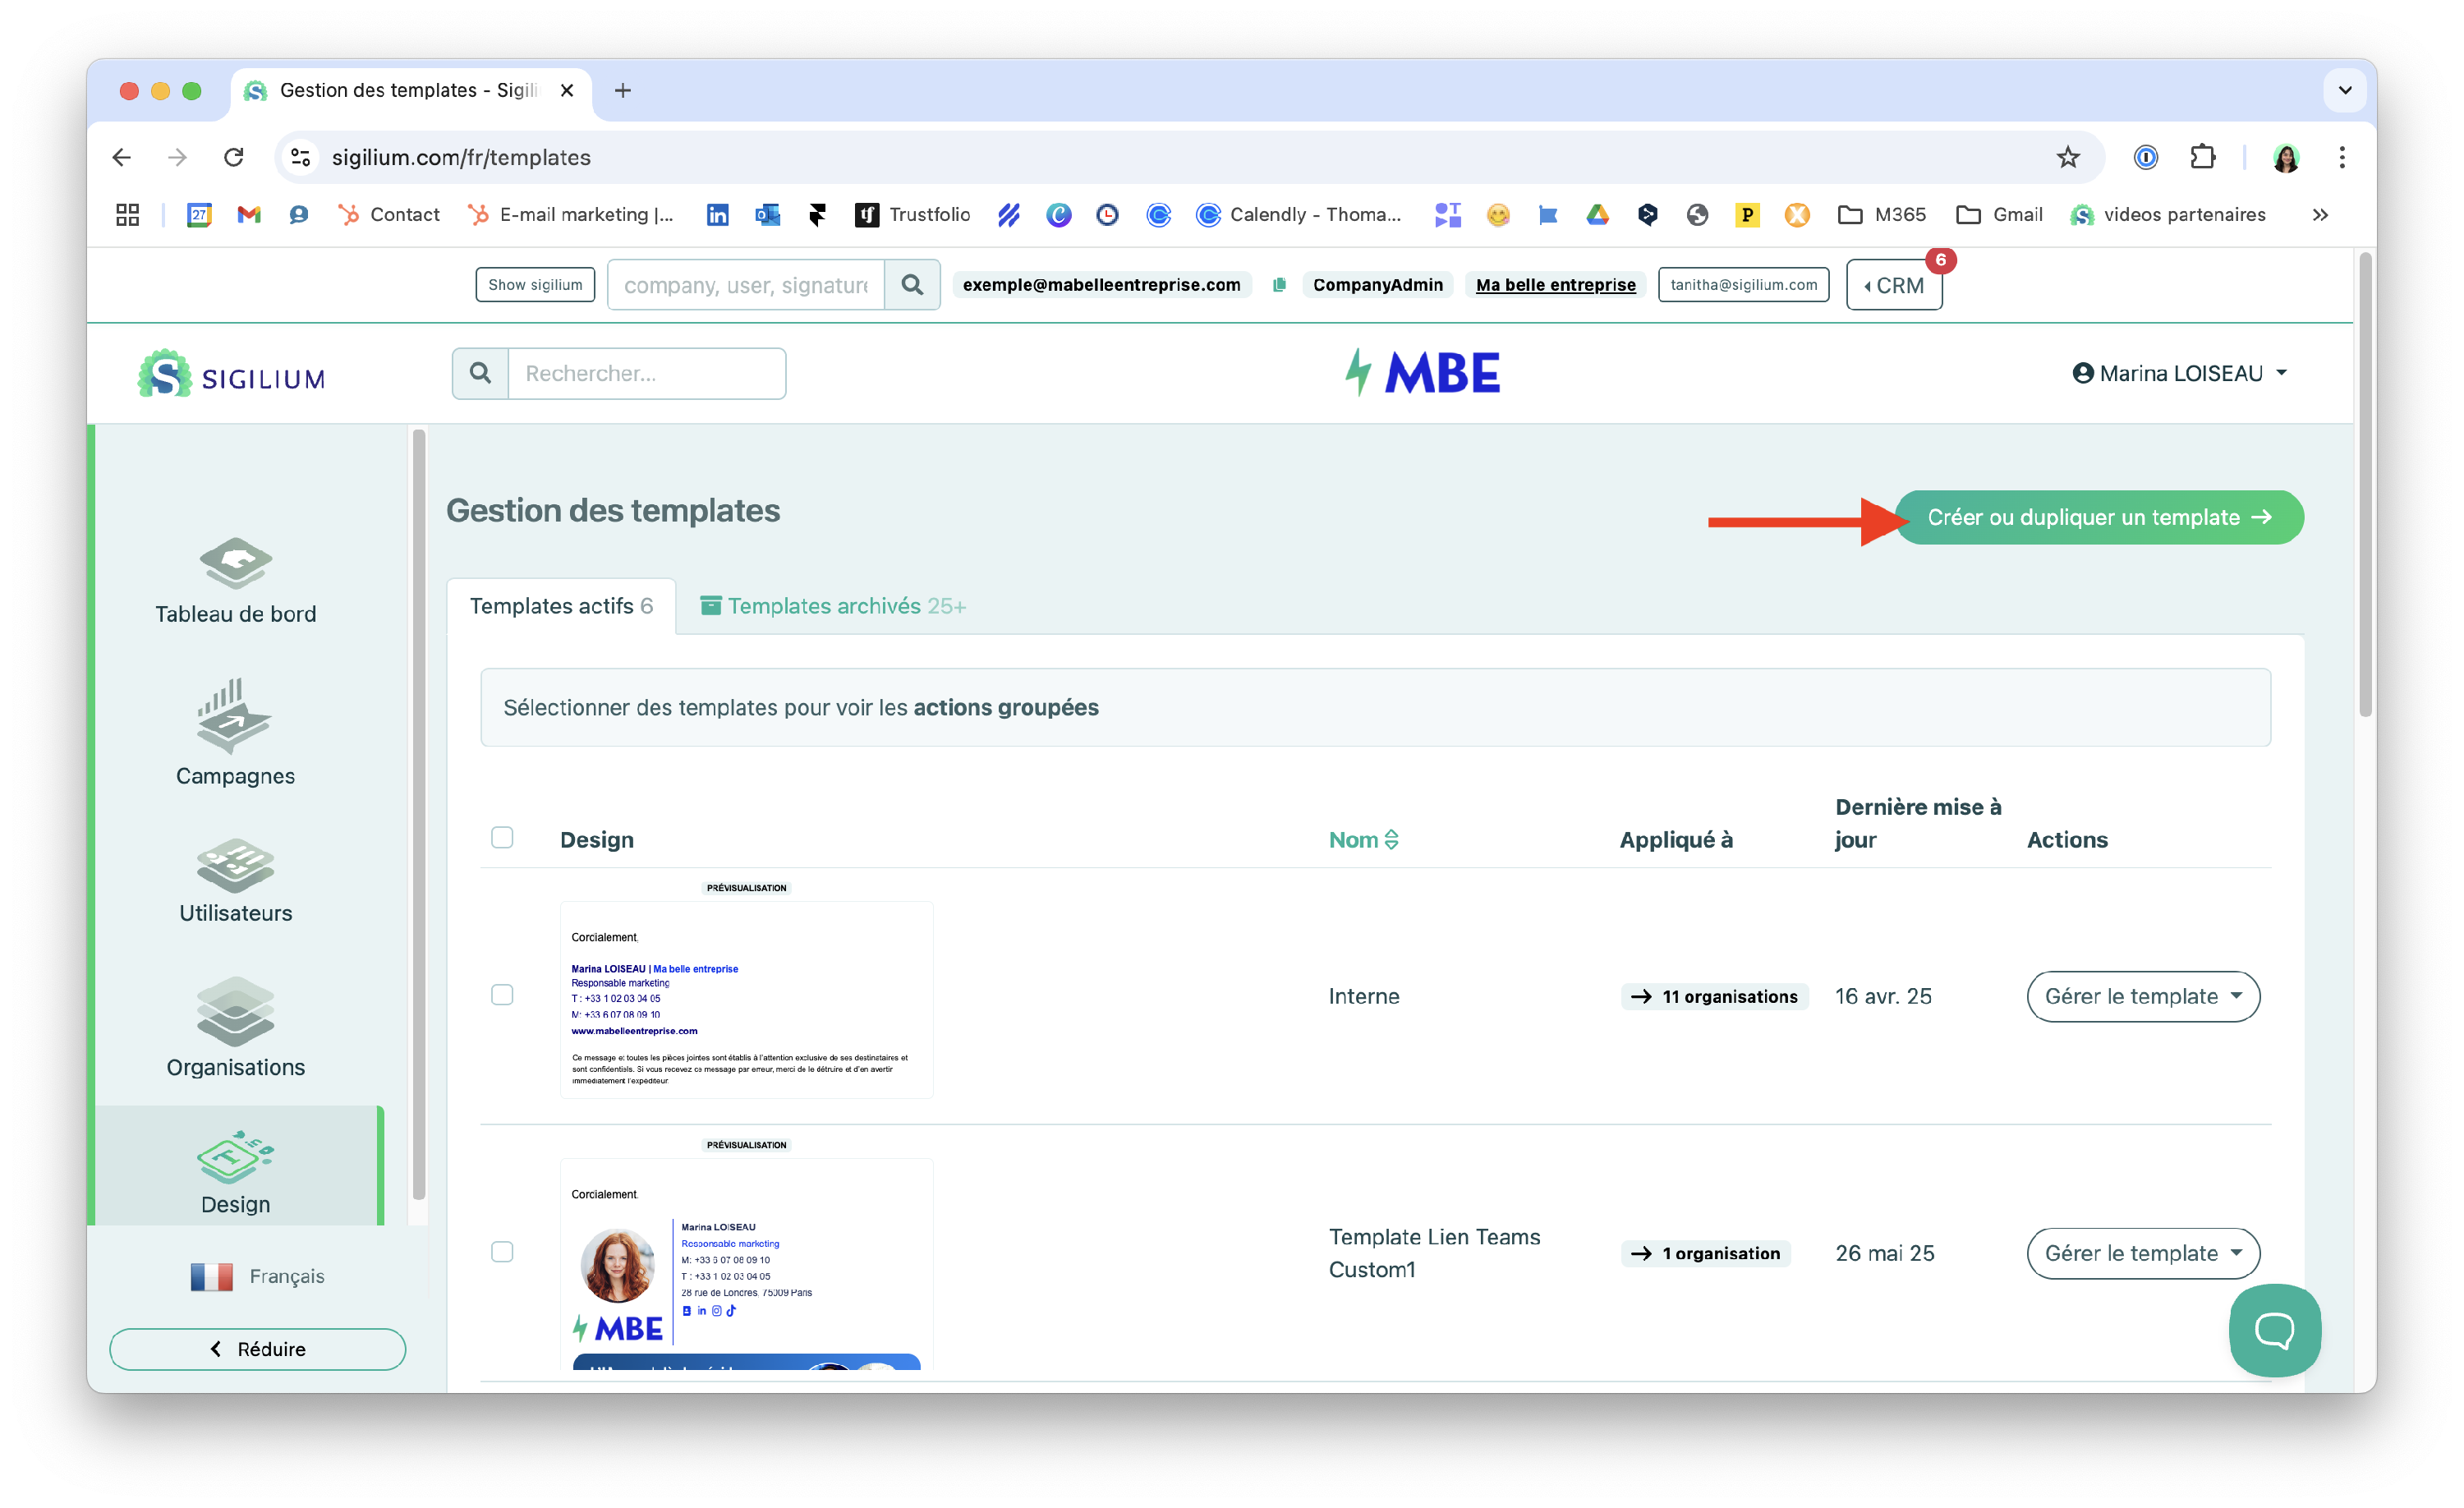This screenshot has width=2464, height=1508.
Task: Tick the Template Lien Teams Custom1 checkbox
Action: click(502, 1252)
